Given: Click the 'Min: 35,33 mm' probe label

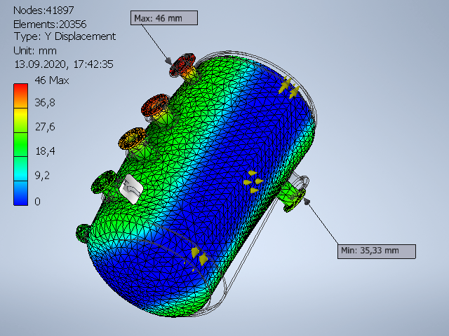Looking at the screenshot, I should (x=377, y=251).
